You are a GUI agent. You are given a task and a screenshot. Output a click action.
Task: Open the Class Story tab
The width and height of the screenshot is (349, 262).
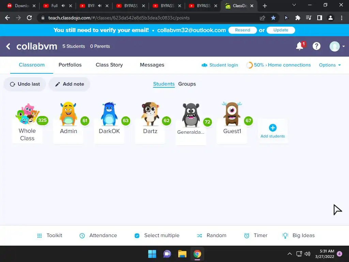point(109,65)
